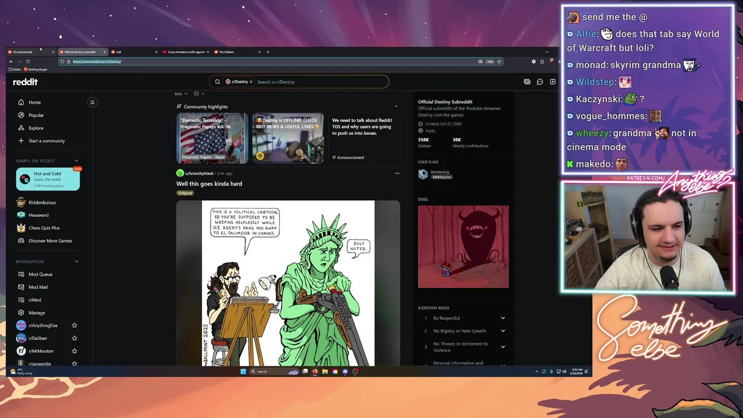The image size is (743, 418).
Task: Click the Shitpost flair tag
Action: (185, 193)
